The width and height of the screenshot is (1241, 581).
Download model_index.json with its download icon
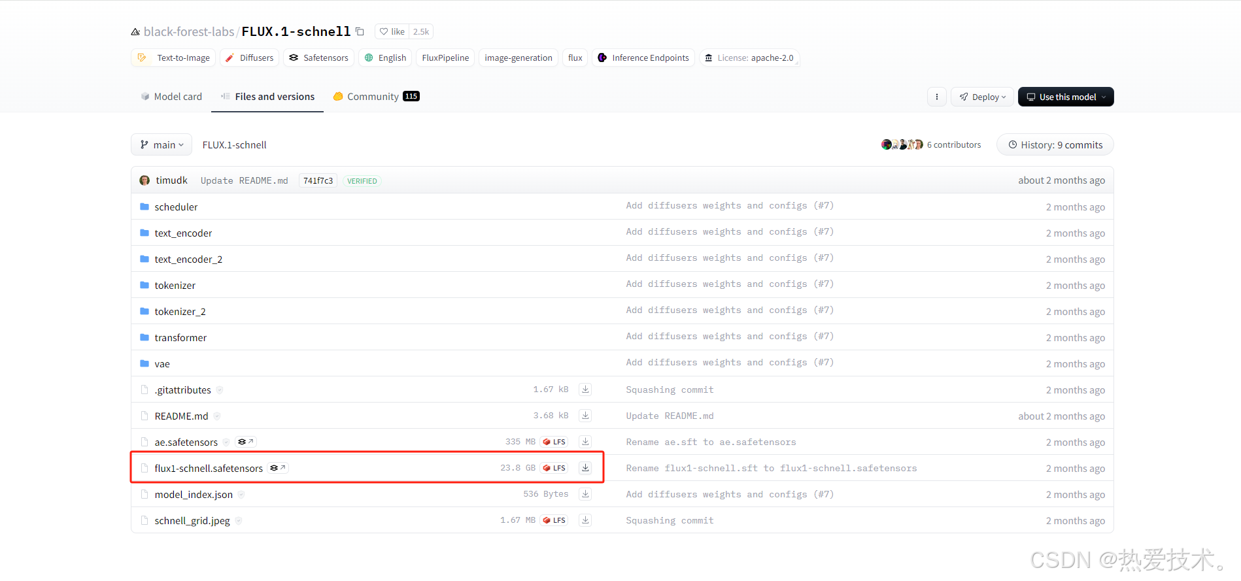tap(585, 494)
